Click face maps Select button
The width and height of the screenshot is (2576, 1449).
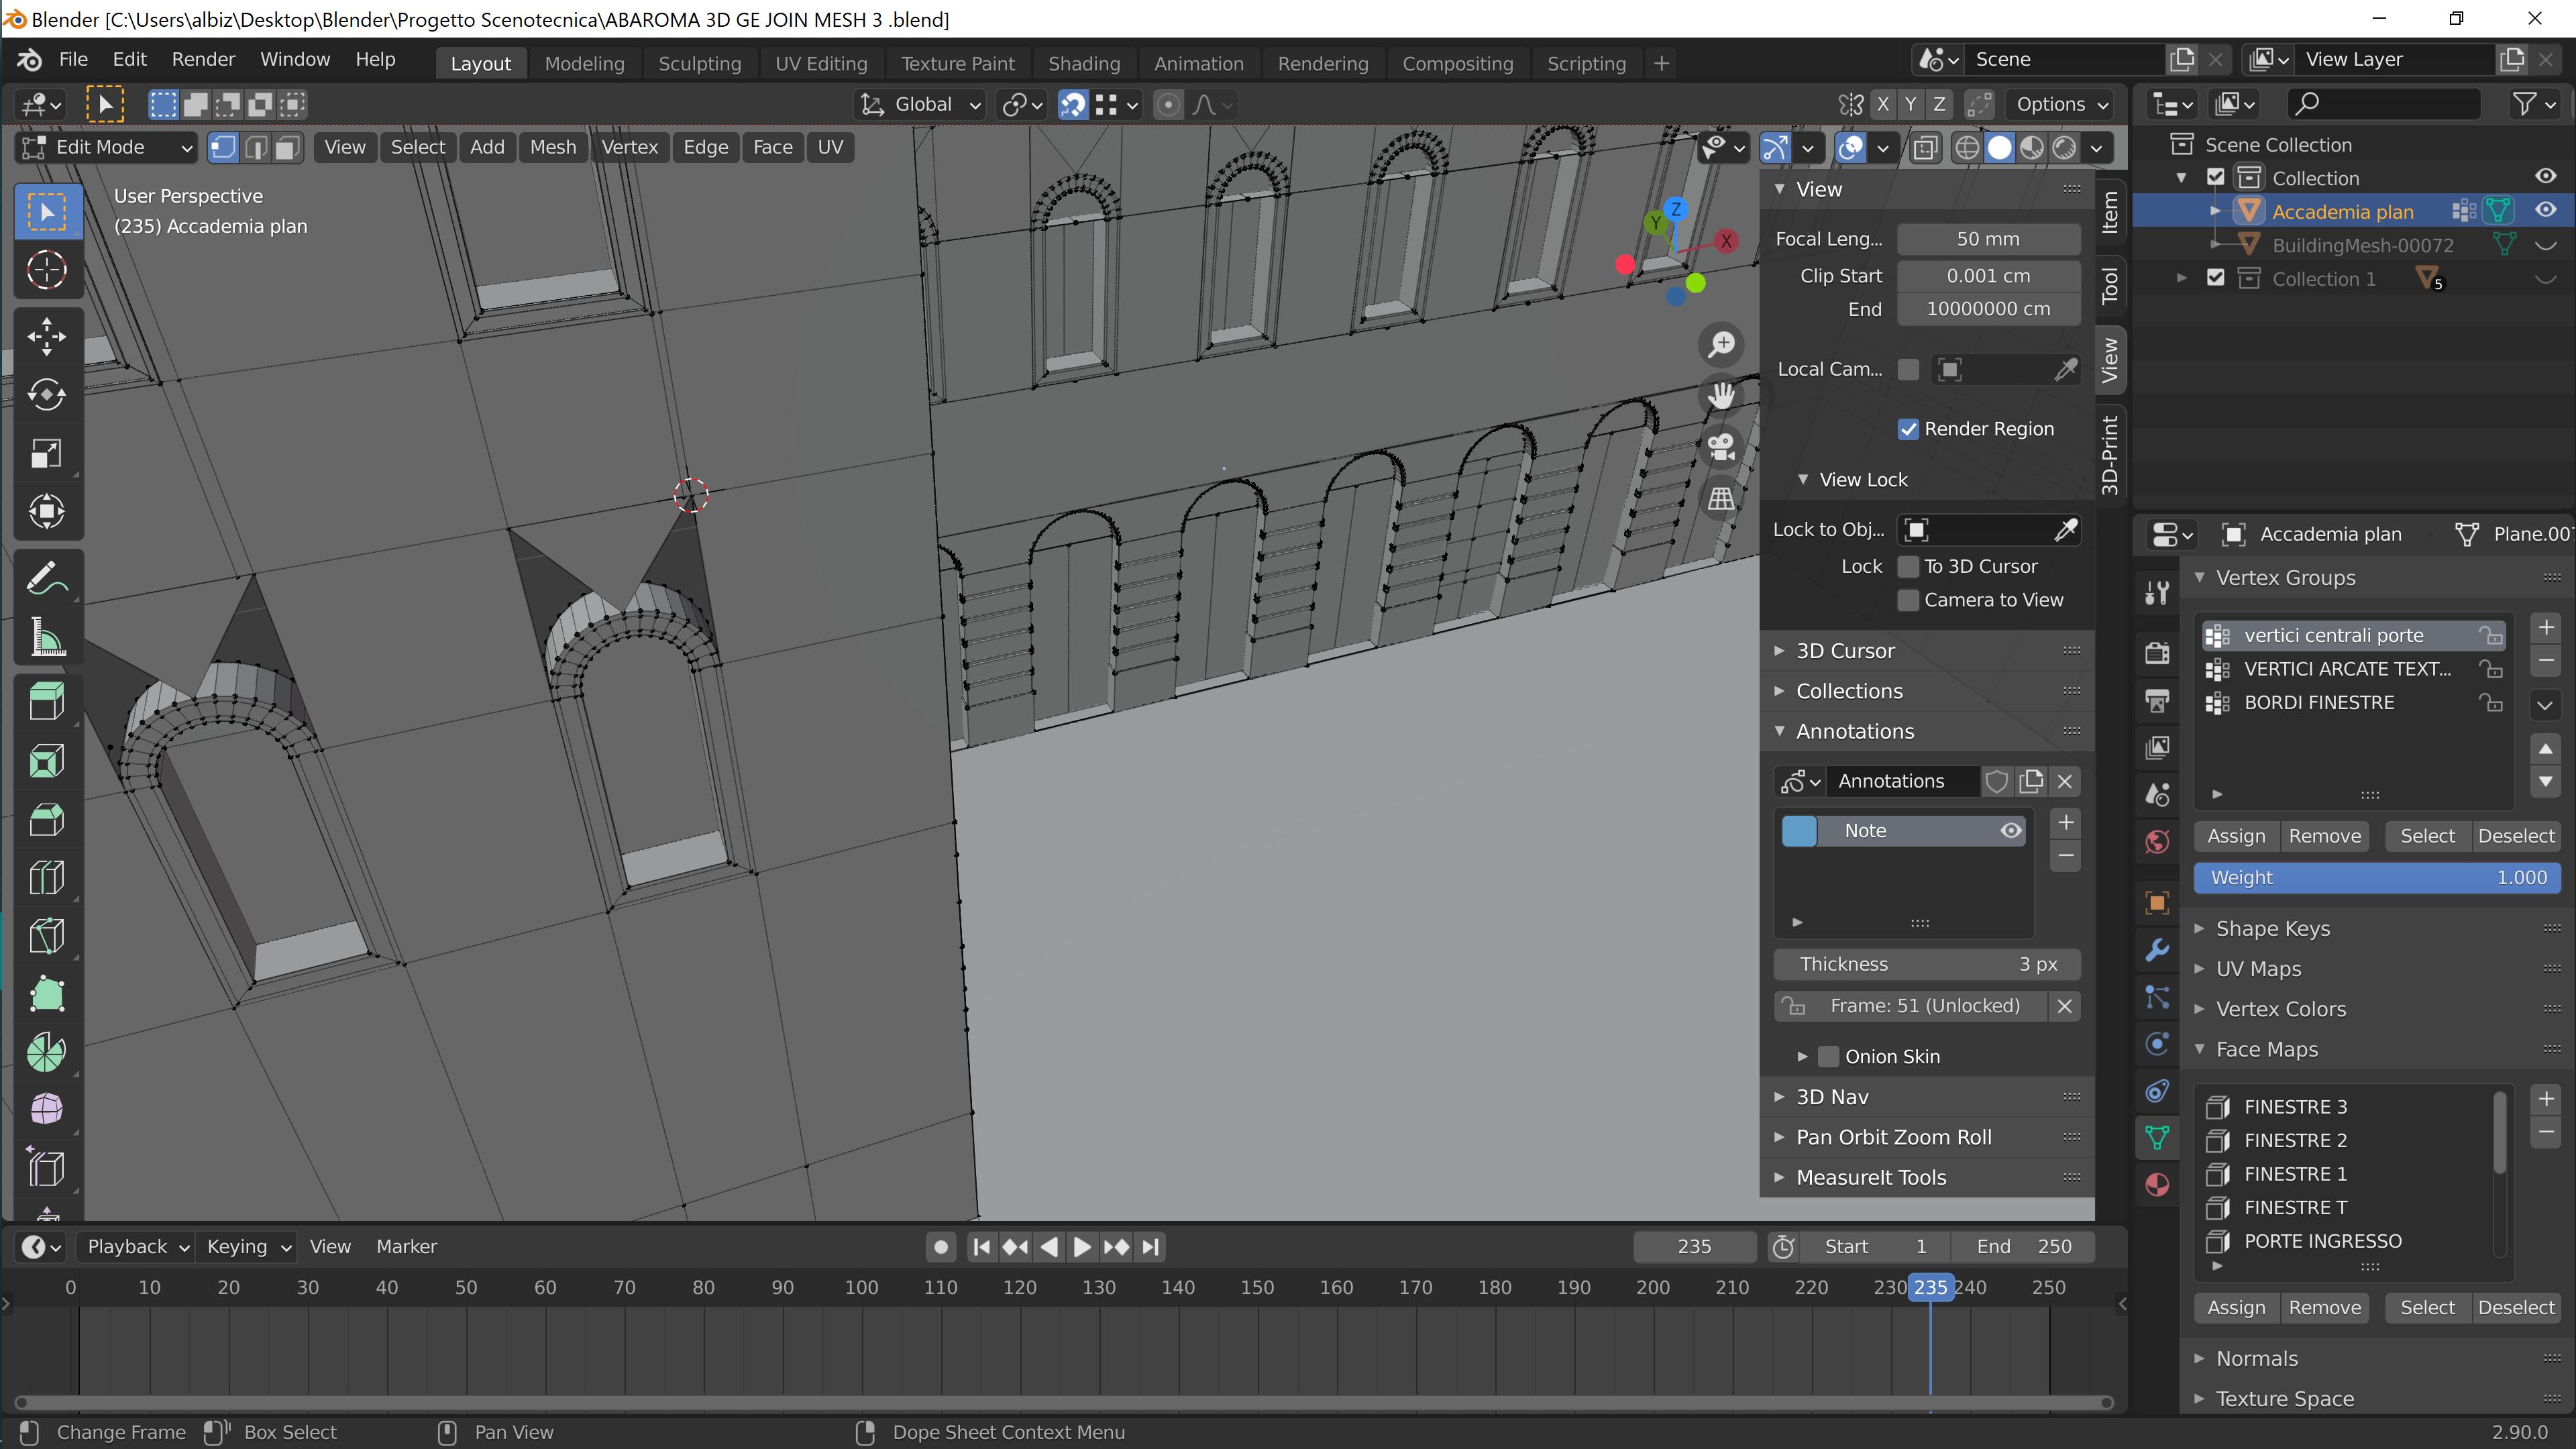(x=2427, y=1308)
